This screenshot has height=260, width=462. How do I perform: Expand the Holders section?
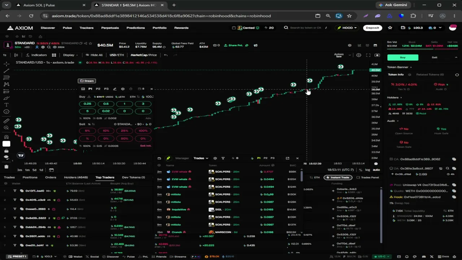[394, 97]
